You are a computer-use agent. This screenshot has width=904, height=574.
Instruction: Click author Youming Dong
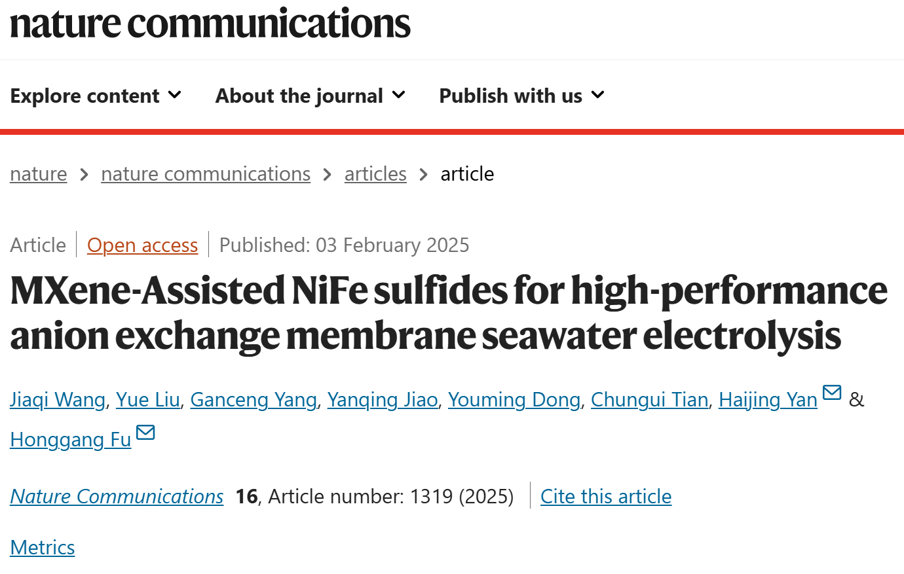coord(514,400)
